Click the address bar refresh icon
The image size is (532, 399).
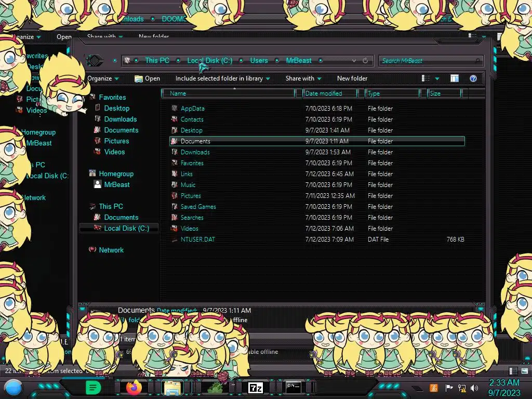pos(365,61)
